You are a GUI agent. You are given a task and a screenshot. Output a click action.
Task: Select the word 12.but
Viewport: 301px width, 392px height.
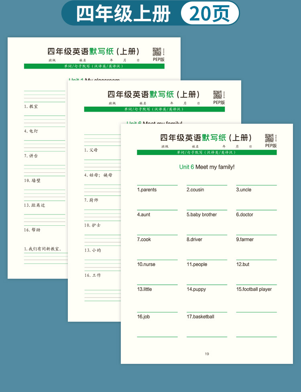(x=242, y=264)
